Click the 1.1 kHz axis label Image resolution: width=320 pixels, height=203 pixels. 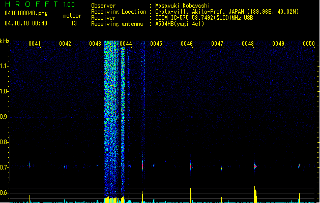[4, 66]
